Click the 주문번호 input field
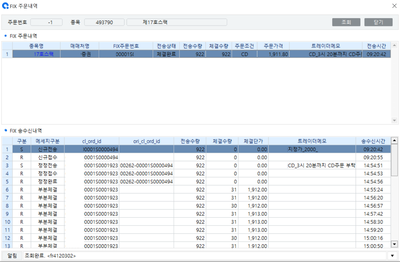The width and height of the screenshot is (400, 262). coord(46,22)
